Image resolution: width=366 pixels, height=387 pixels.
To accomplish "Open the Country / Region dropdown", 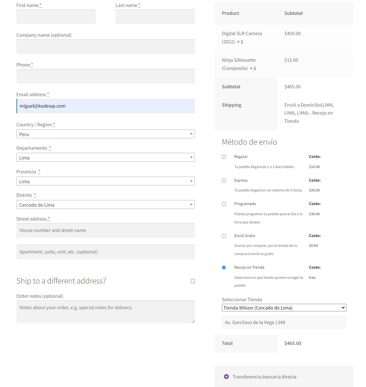I will [106, 134].
